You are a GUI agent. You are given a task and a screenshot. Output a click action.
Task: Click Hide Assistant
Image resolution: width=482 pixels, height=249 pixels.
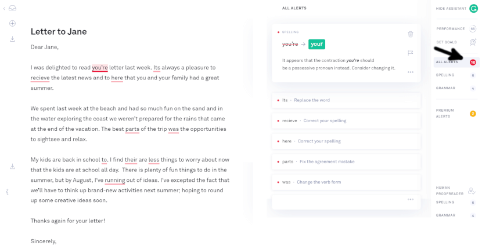click(x=451, y=9)
